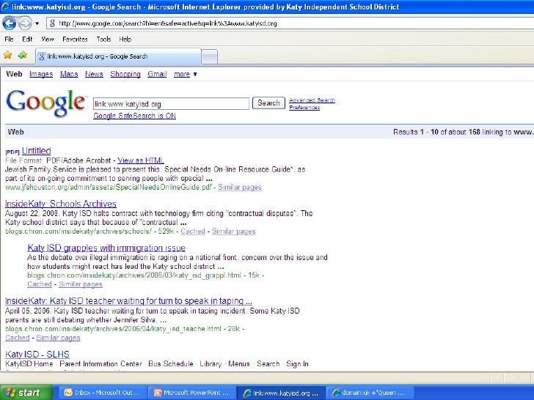
Task: Open Cached link for immigration issue result
Action: pos(40,284)
